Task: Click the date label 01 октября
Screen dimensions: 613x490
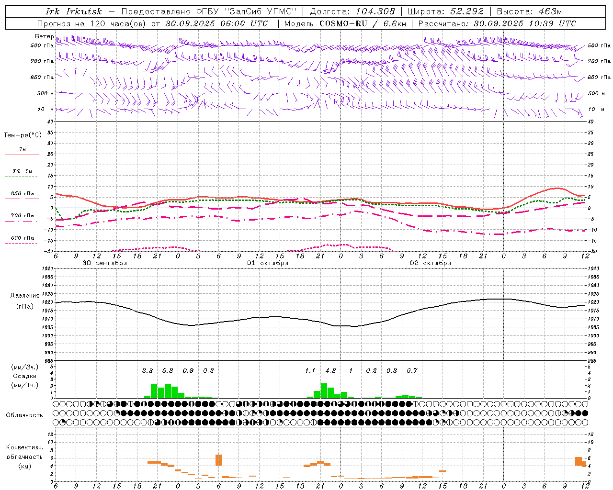Action: [268, 263]
